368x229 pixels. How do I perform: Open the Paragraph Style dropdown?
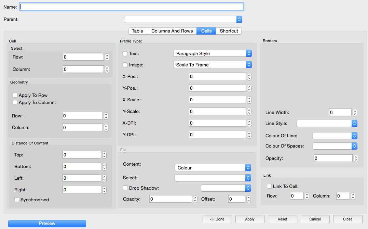point(212,53)
